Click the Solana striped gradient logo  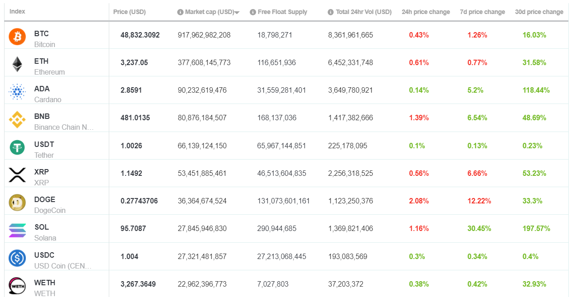click(17, 230)
